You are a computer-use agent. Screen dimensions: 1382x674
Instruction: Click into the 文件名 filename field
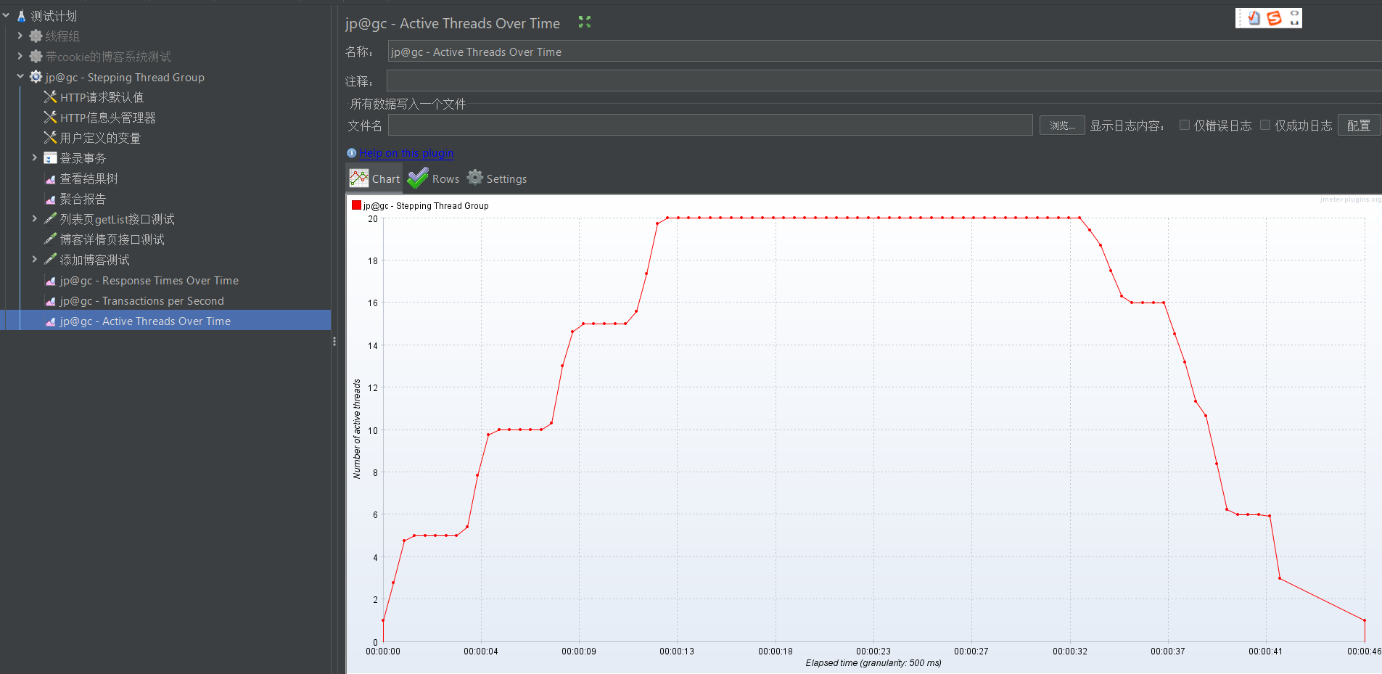coord(710,126)
